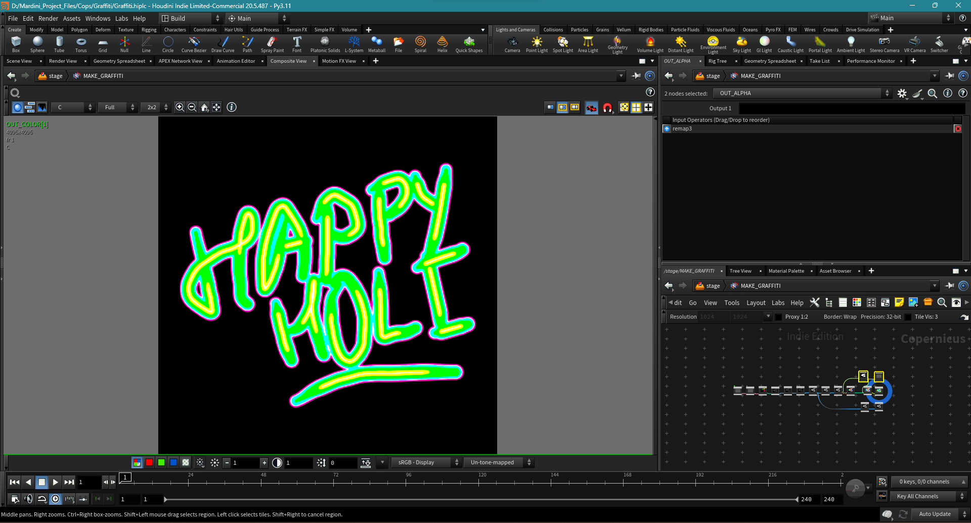Select the L-System shelf tool

(354, 44)
